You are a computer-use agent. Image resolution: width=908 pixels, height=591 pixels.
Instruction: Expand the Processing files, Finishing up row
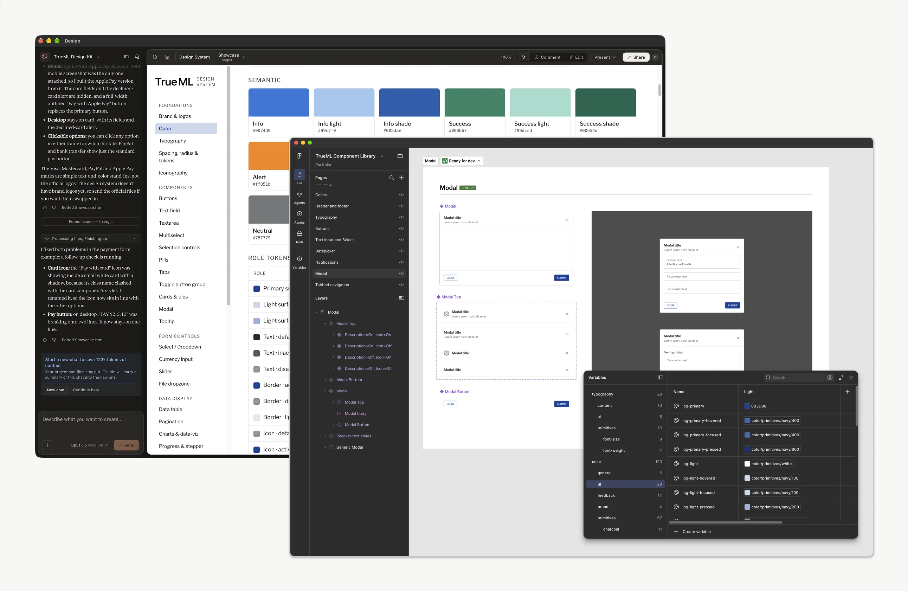click(91, 238)
